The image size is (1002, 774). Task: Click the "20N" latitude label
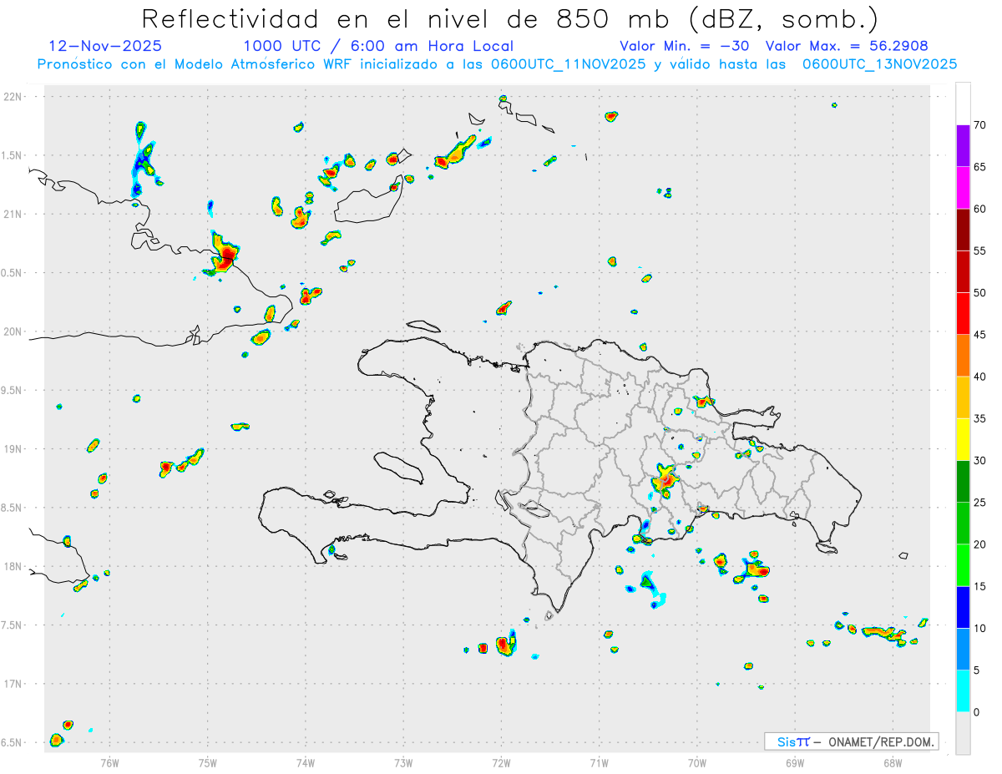click(x=14, y=331)
